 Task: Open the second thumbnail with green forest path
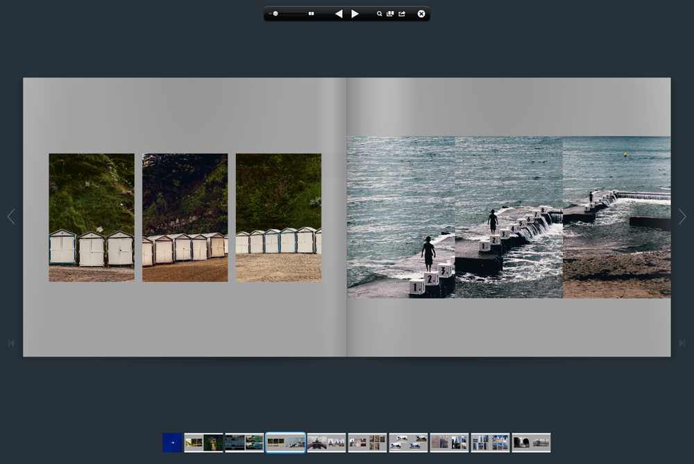tap(203, 442)
